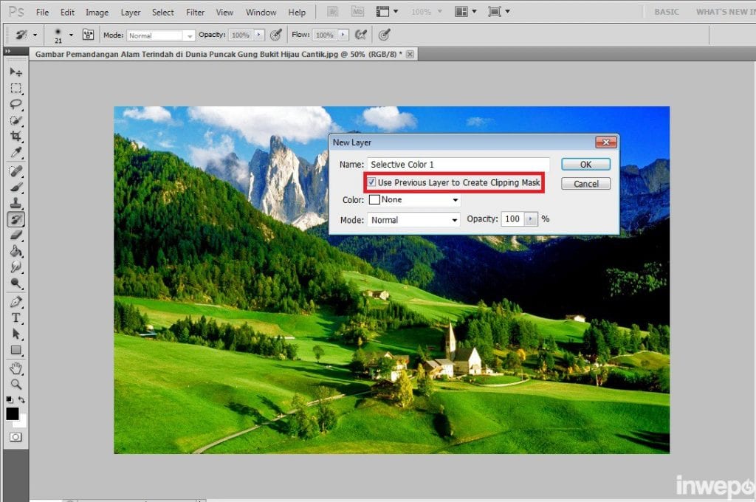Open the Opacity slider arrow in New Layer

click(x=530, y=219)
